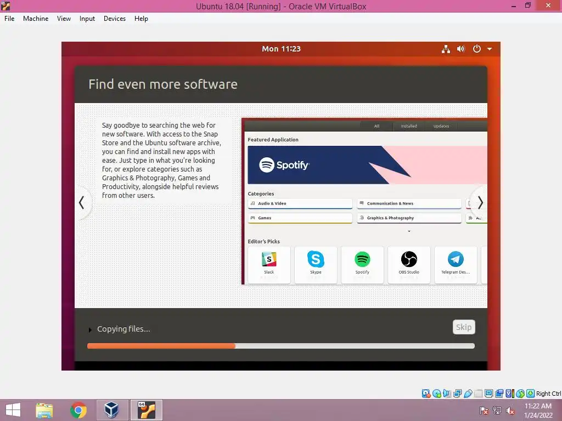Viewport: 562px width, 421px height.
Task: Click the VirtualBox audio indicator icon
Action: click(447, 394)
